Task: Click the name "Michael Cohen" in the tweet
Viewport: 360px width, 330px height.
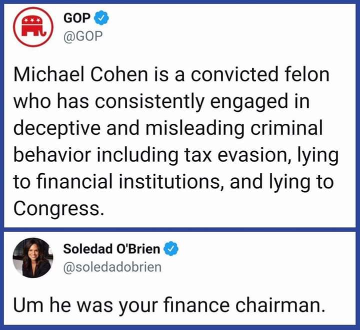Action: pos(74,75)
